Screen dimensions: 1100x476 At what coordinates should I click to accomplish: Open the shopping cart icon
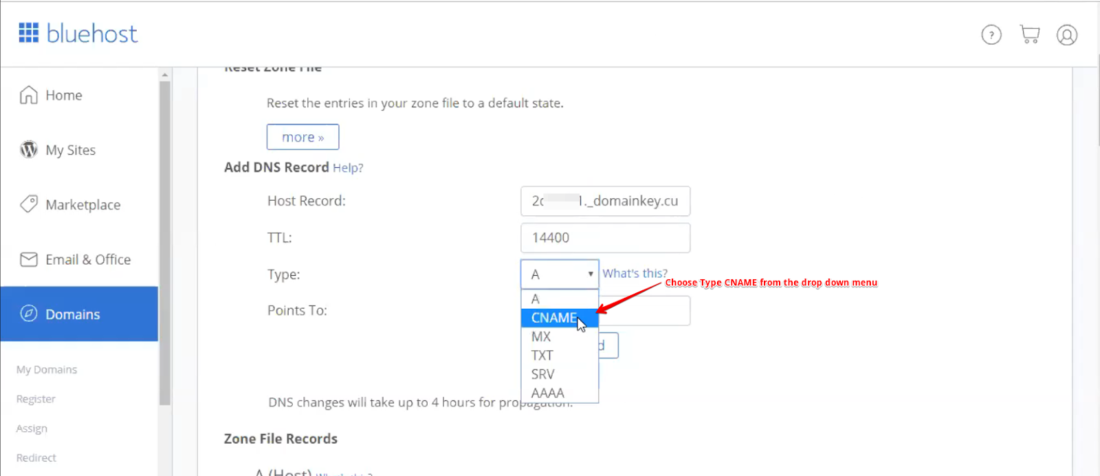pos(1029,34)
